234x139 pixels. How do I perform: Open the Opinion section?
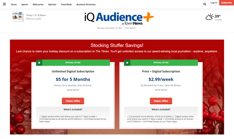point(52,4)
